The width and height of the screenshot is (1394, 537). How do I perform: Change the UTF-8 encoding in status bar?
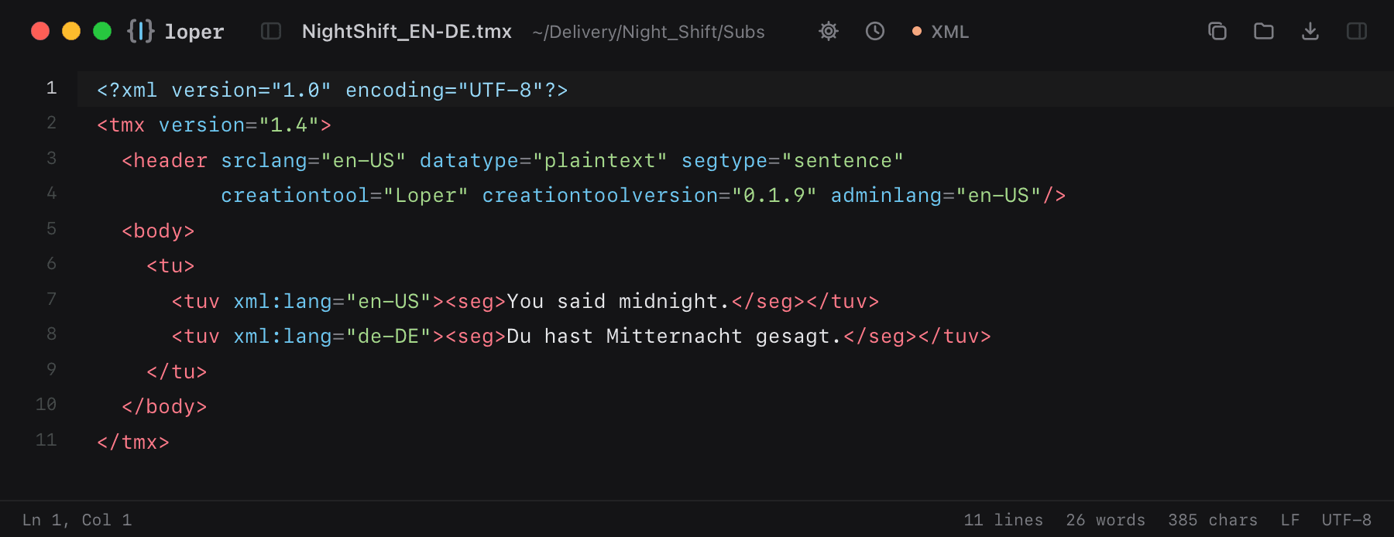click(x=1346, y=520)
